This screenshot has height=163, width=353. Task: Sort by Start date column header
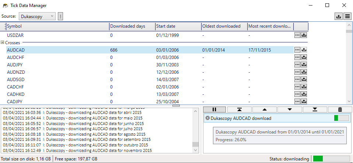[178, 26]
